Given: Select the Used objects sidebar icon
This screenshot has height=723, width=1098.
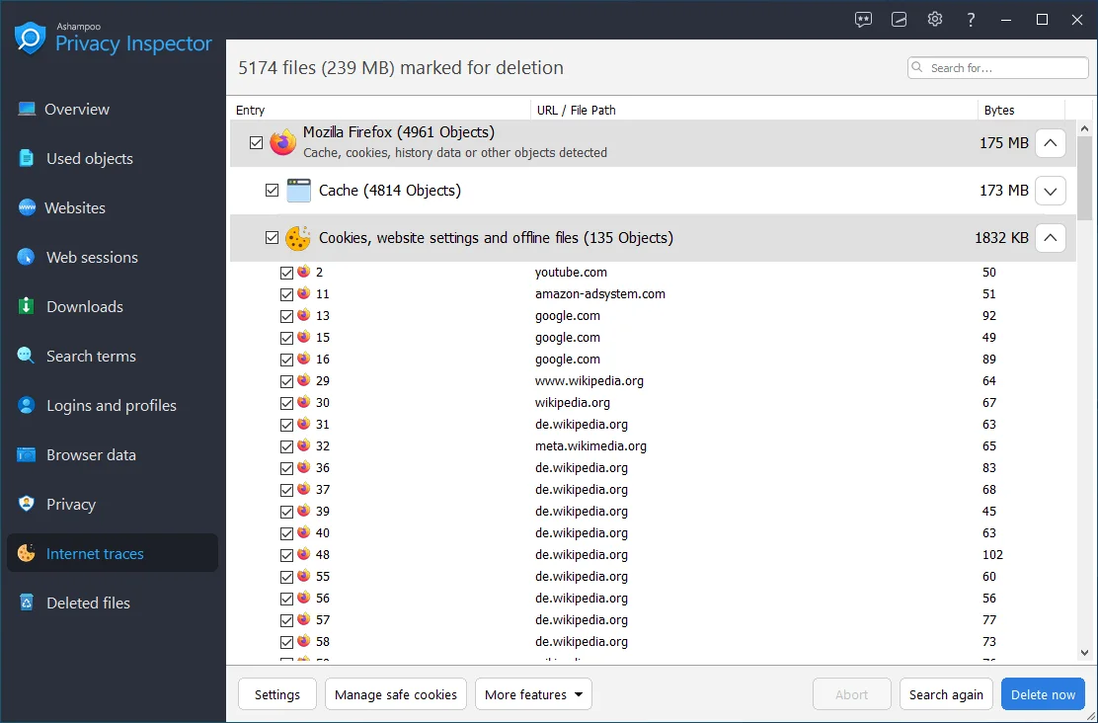Looking at the screenshot, I should (29, 158).
